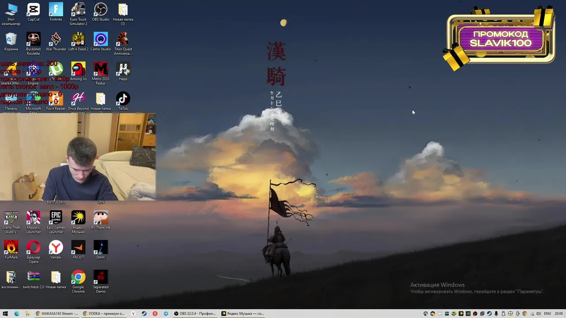The width and height of the screenshot is (566, 318).
Task: Select Titan Quest Anniversary shortcut
Action: (x=123, y=44)
